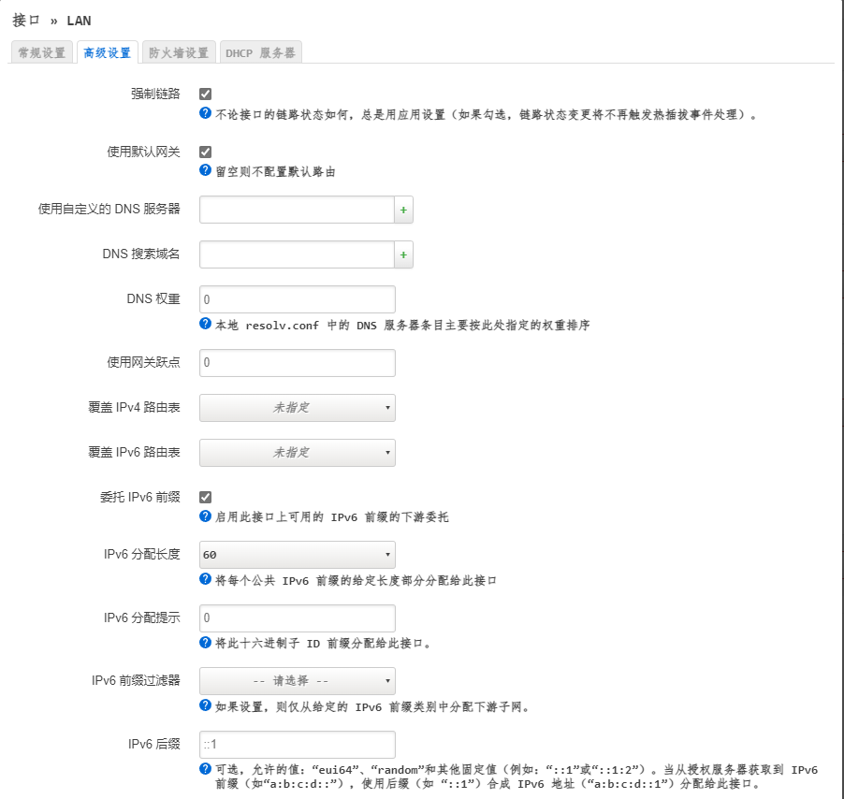Image resolution: width=844 pixels, height=799 pixels.
Task: Open the 覆盖 IPv4 路由表 dropdown
Action: click(297, 408)
